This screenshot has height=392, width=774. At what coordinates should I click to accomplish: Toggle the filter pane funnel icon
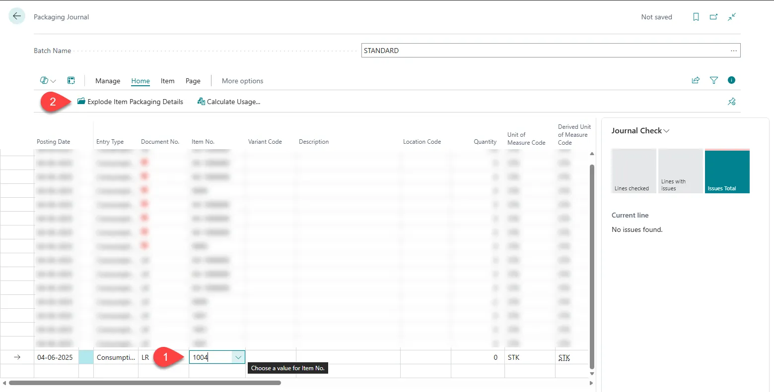point(714,80)
